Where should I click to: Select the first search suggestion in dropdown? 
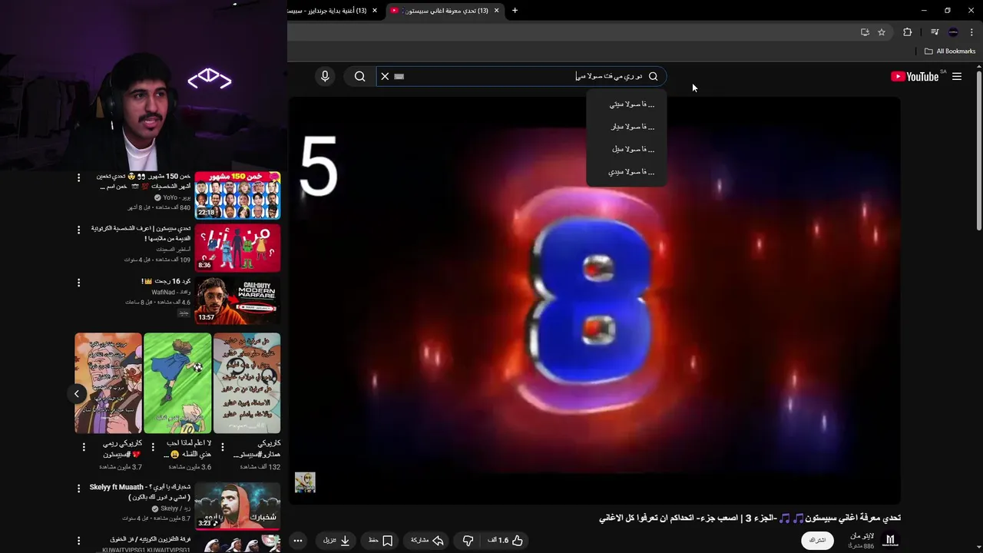tap(627, 104)
